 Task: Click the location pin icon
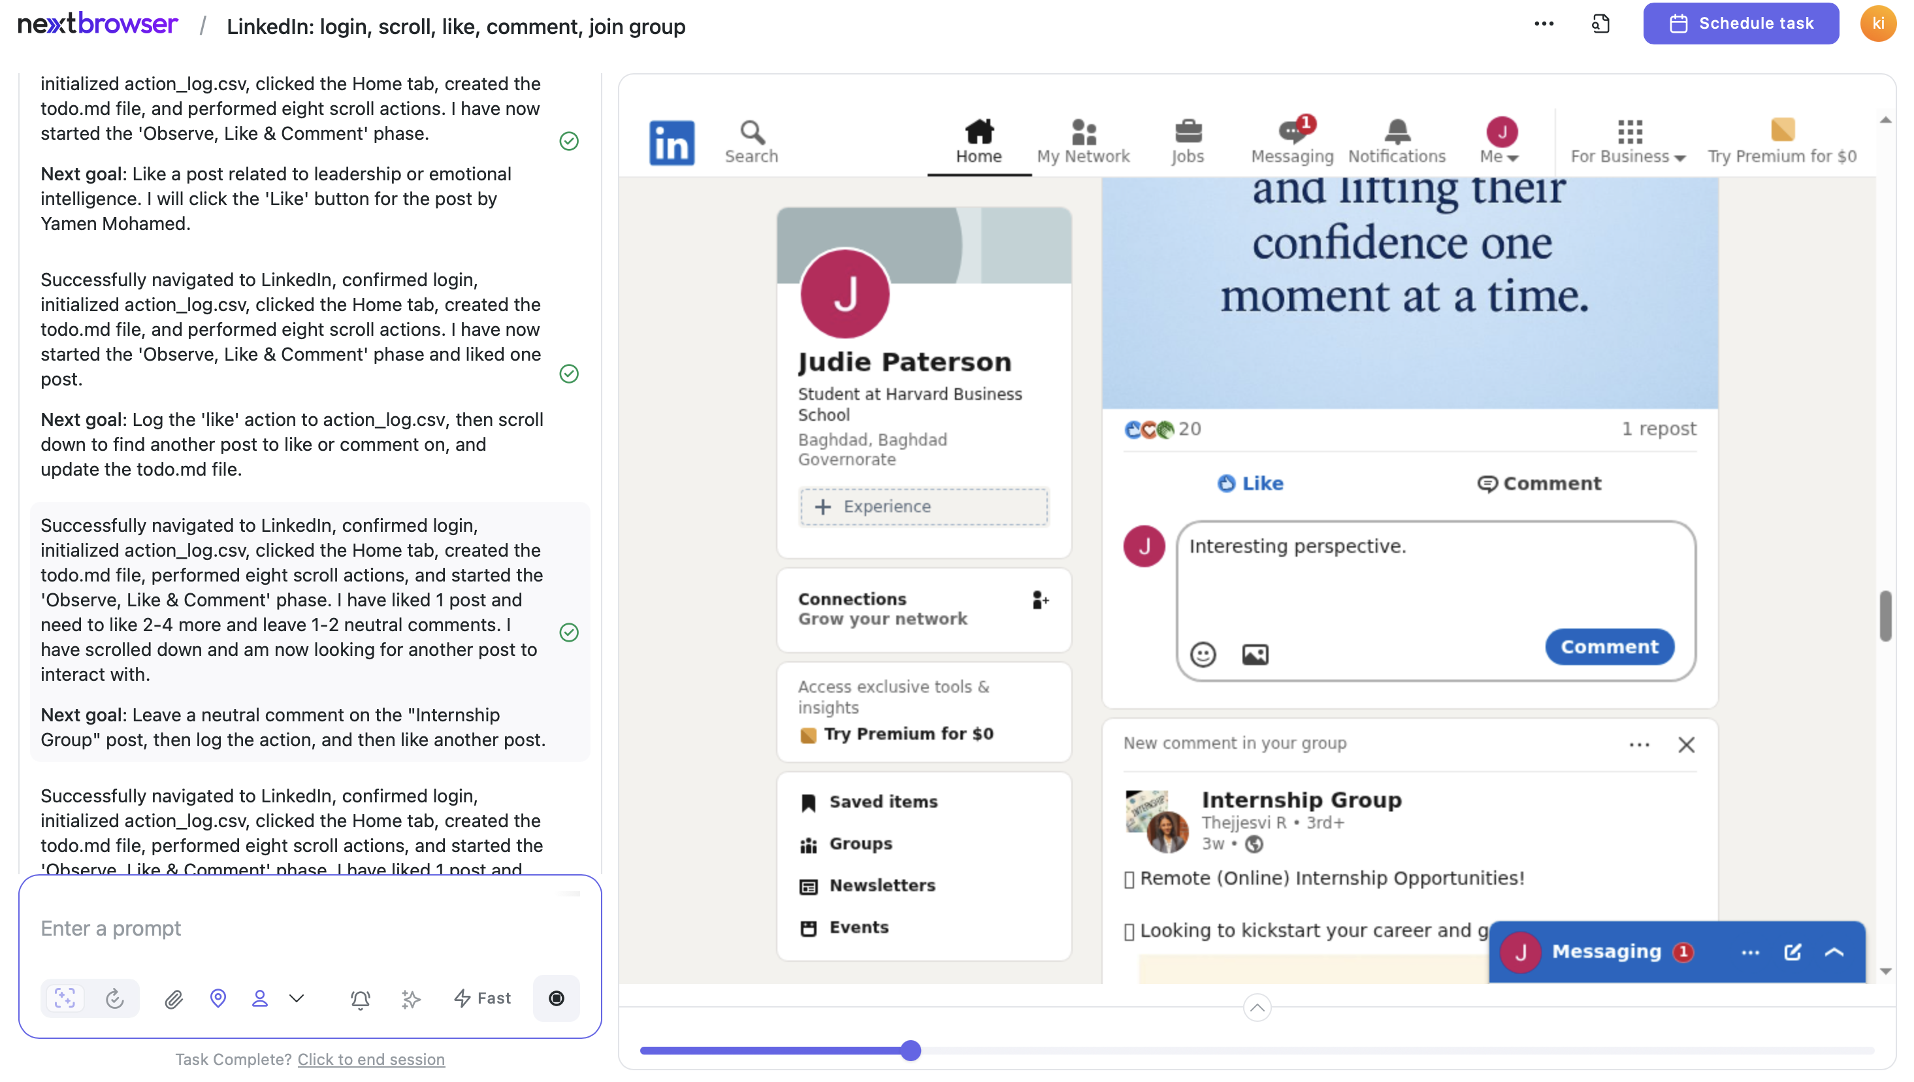(x=218, y=998)
